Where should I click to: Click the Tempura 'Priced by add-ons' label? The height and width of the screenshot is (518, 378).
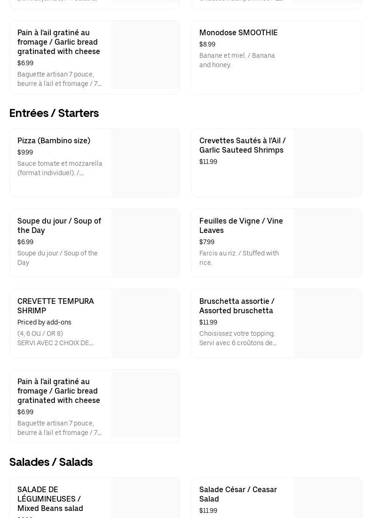(44, 322)
